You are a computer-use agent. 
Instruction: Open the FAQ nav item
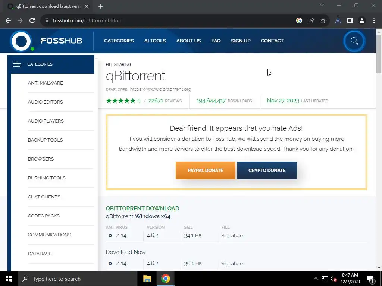click(216, 41)
